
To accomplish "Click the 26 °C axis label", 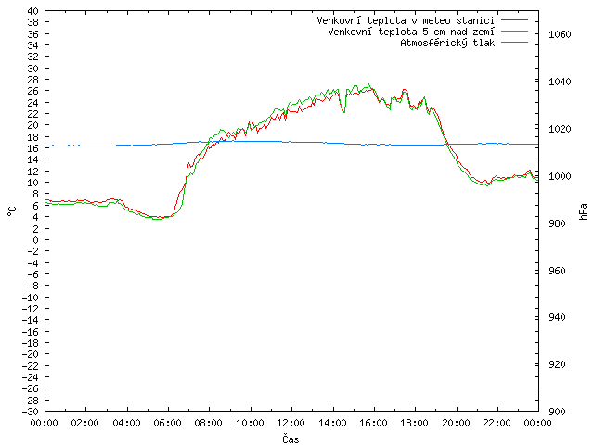I will click(33, 91).
